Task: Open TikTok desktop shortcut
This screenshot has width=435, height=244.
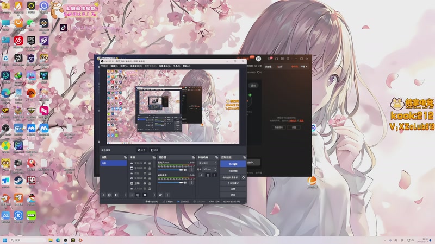Action: (x=63, y=28)
